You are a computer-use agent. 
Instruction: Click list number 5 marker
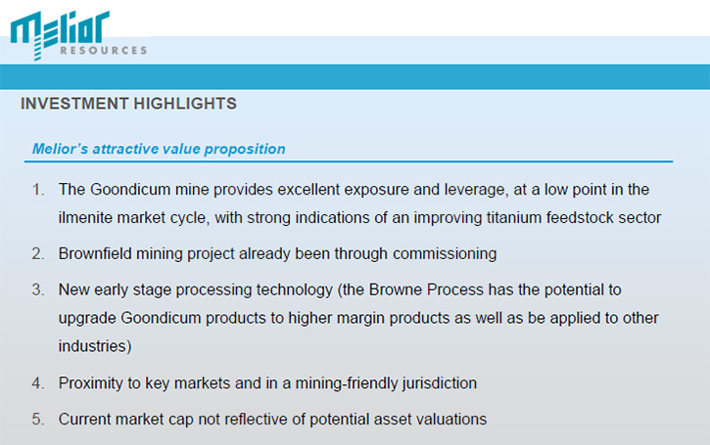38,420
